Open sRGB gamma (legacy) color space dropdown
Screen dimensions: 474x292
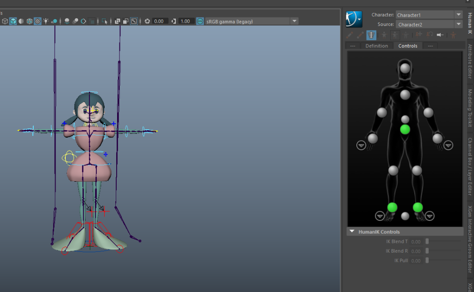pos(251,21)
